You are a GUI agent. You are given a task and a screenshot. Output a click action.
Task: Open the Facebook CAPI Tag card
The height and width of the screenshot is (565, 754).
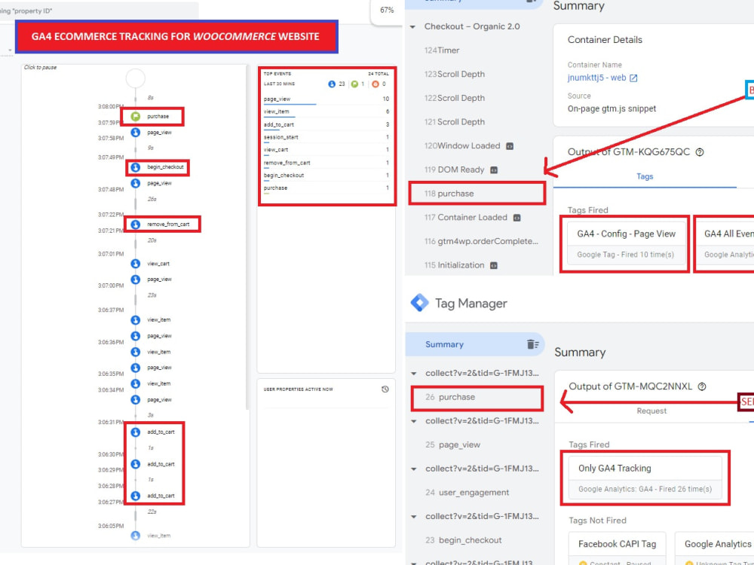617,548
